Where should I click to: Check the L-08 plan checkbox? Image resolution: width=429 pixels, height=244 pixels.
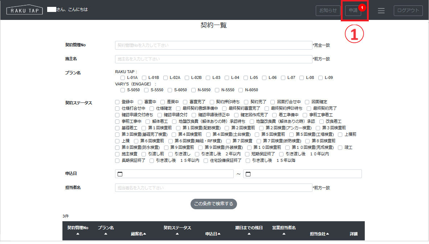[302, 78]
